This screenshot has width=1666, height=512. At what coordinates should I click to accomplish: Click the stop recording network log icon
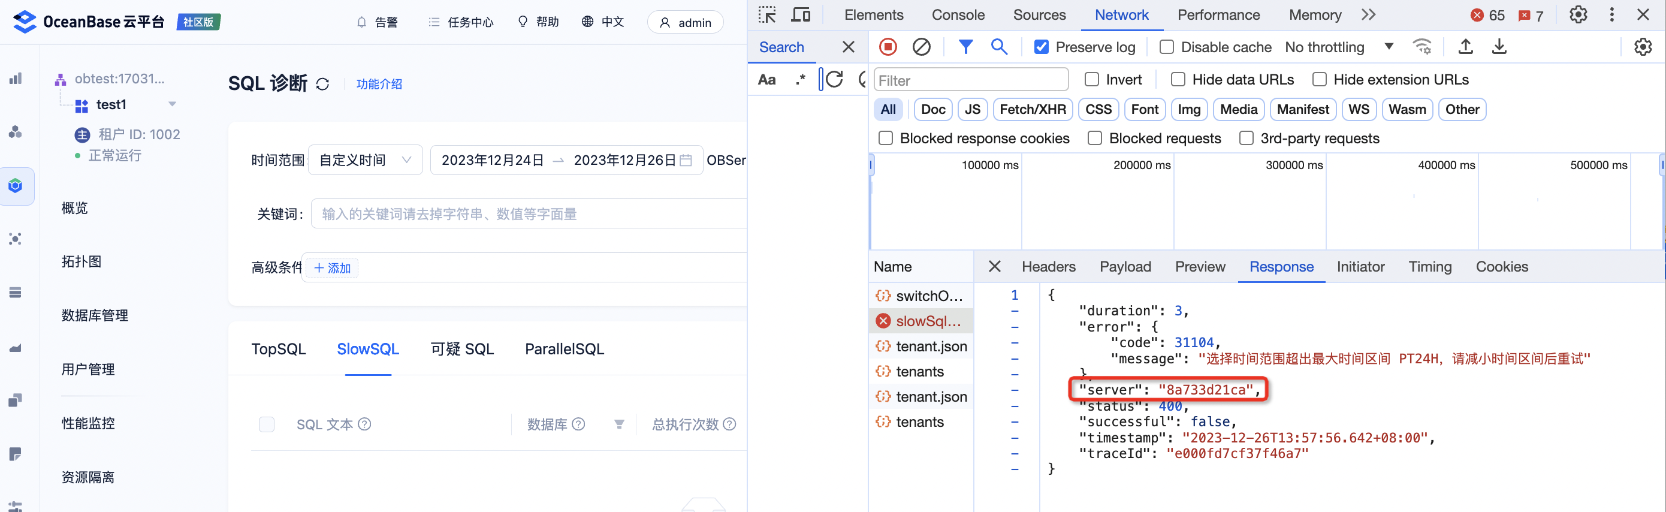[x=888, y=47]
